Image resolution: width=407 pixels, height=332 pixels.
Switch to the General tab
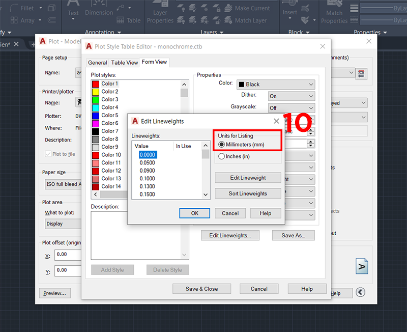coord(97,63)
